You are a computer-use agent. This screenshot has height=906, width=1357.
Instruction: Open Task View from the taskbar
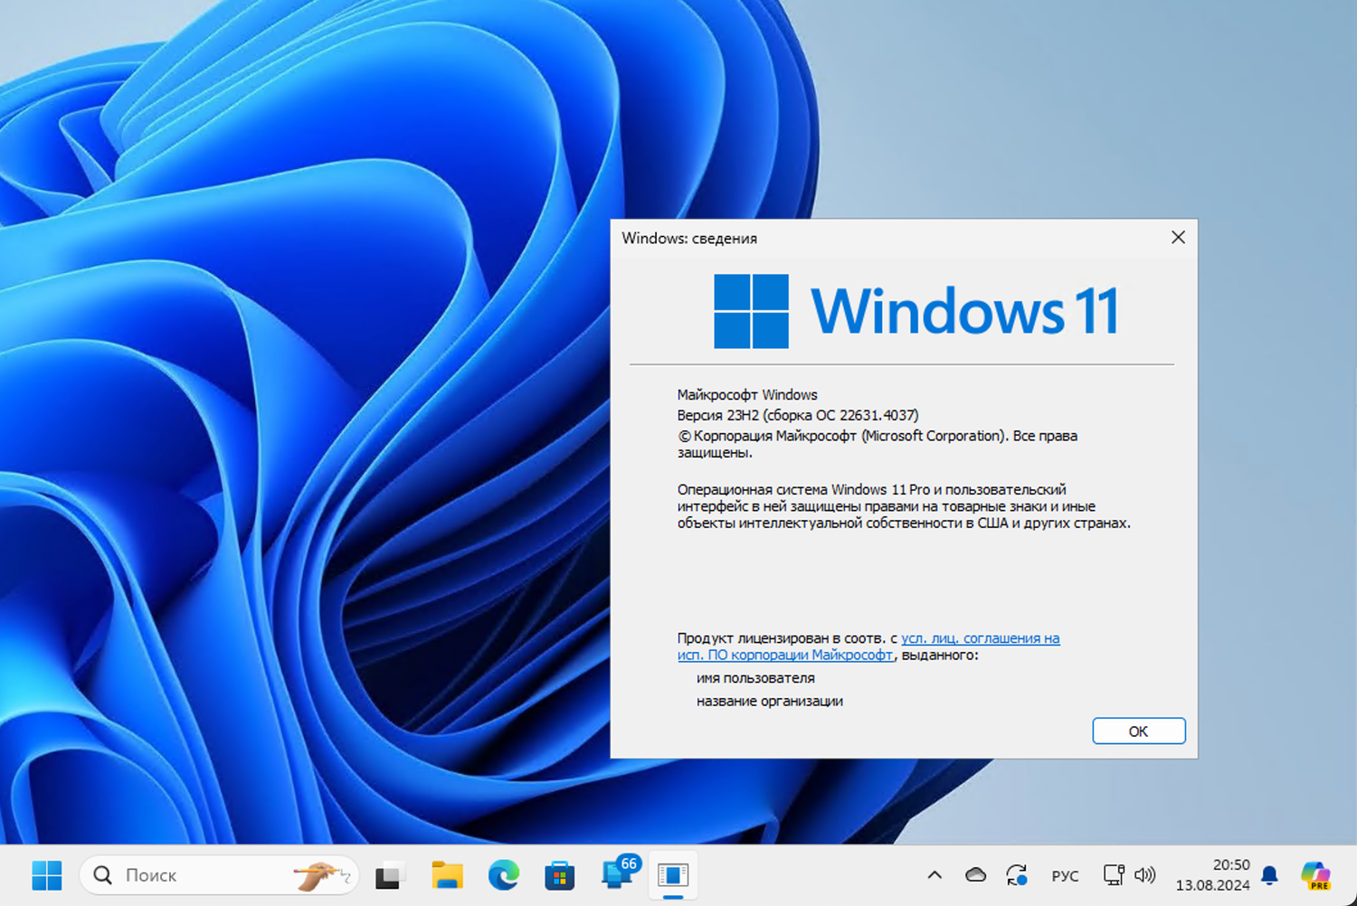click(x=390, y=875)
